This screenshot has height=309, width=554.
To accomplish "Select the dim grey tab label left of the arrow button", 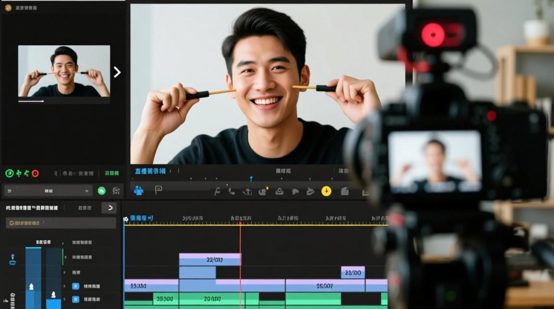I will [x=85, y=208].
